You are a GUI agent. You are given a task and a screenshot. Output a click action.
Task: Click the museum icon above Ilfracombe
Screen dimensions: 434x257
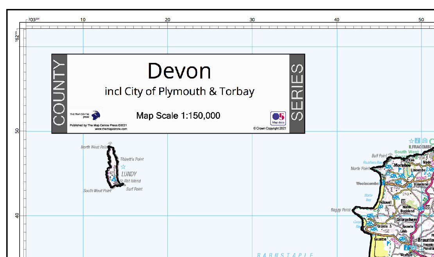pos(425,141)
